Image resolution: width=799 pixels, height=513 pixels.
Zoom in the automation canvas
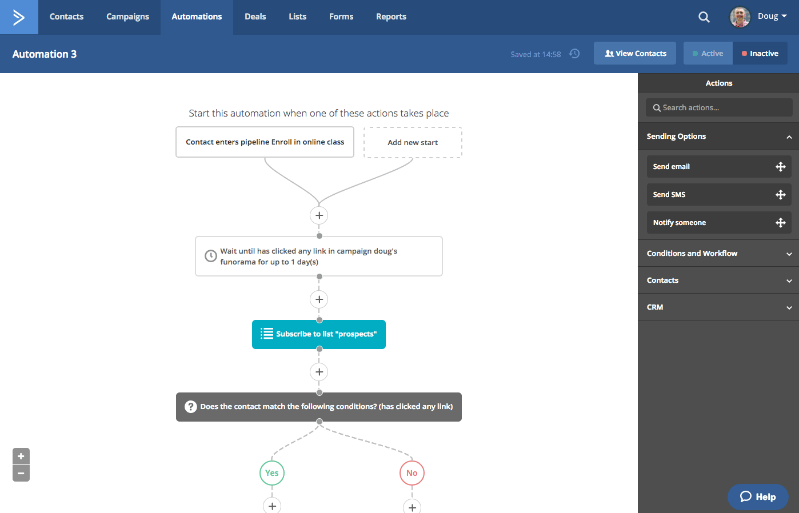[21, 456]
